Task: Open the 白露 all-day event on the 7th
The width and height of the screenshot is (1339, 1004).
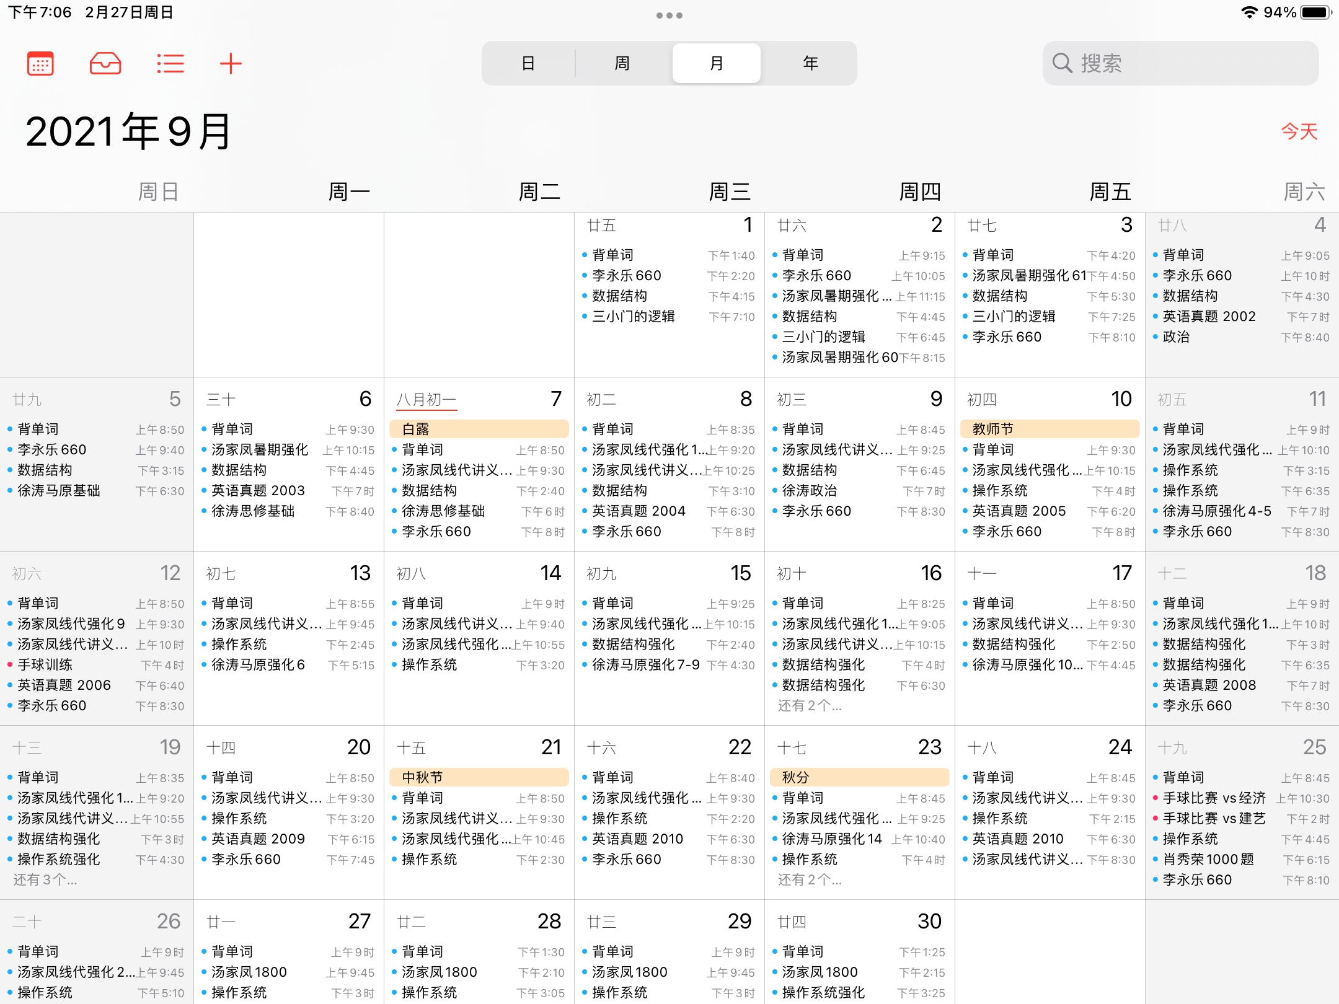Action: pos(479,429)
